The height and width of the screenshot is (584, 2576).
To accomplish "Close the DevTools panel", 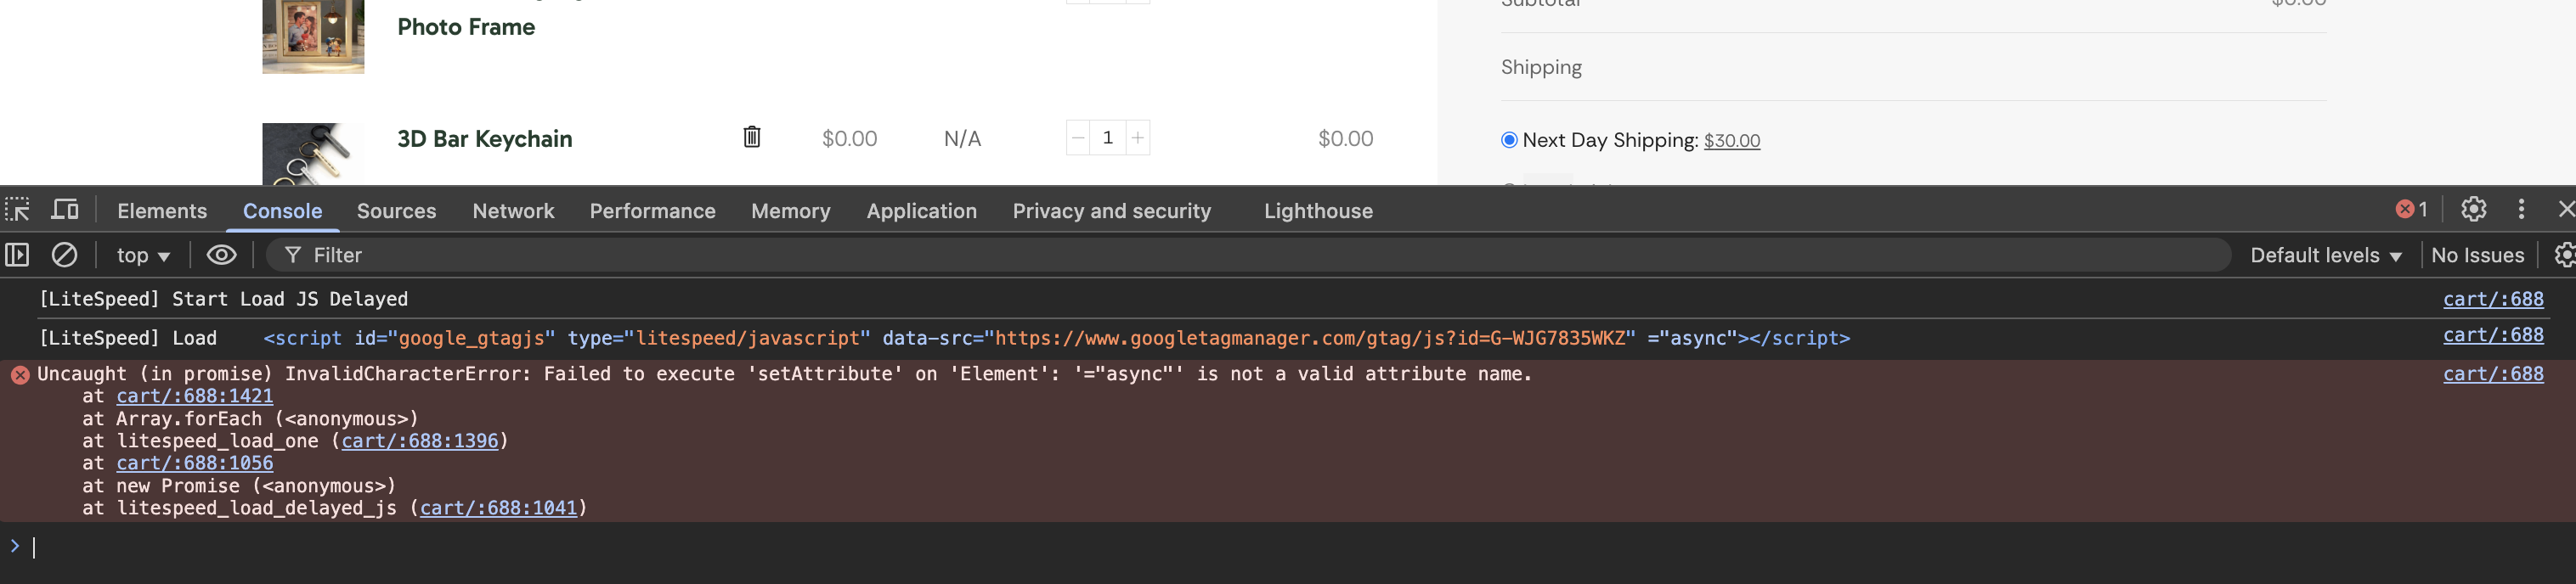I will 2565,209.
